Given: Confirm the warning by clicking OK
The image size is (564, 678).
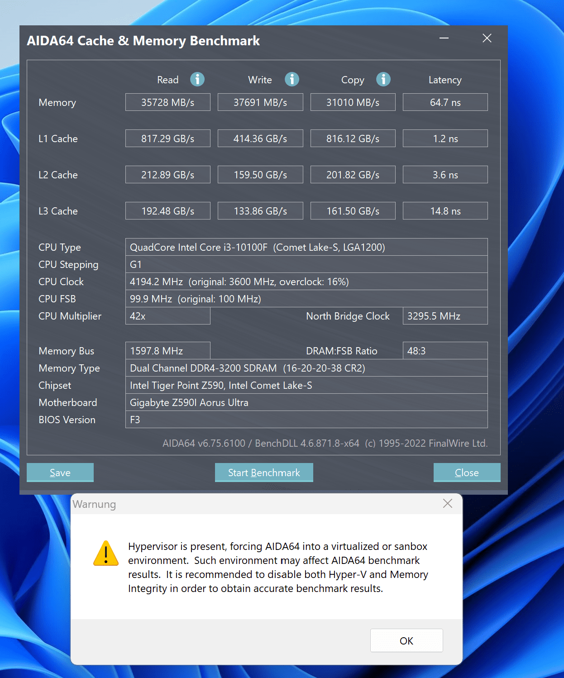Looking at the screenshot, I should [x=406, y=640].
